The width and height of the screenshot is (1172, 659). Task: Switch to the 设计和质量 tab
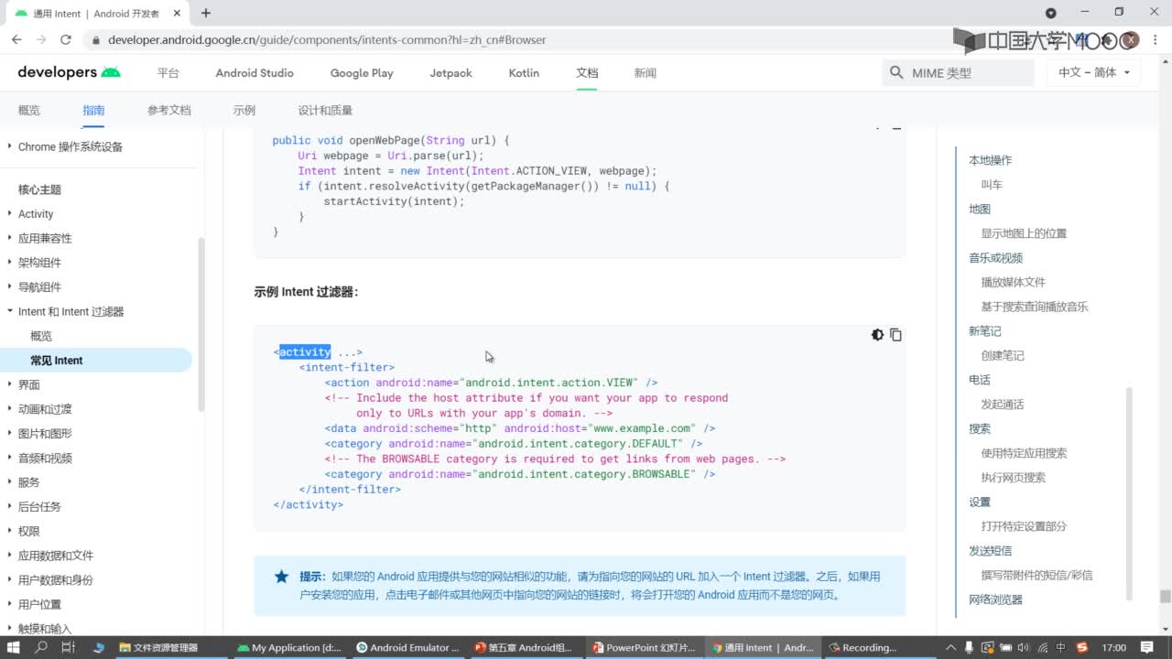pos(325,110)
